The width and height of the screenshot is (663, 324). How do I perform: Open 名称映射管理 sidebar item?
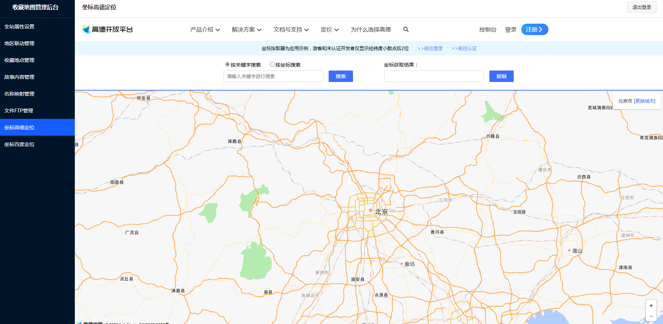37,94
